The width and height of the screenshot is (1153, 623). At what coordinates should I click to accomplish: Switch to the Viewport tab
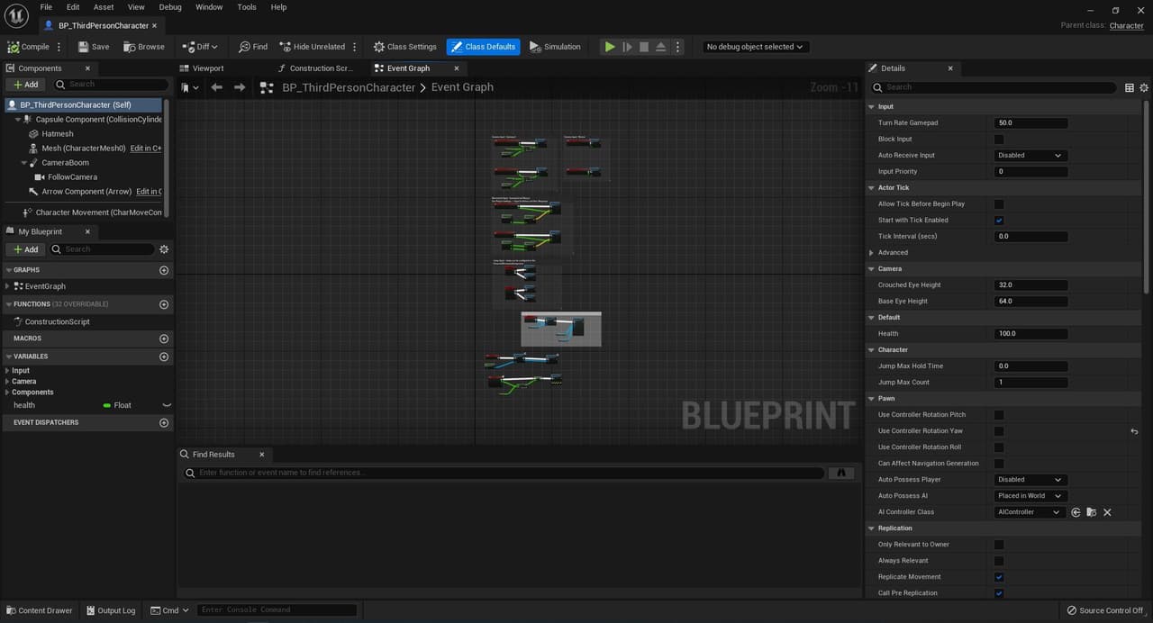(201, 68)
